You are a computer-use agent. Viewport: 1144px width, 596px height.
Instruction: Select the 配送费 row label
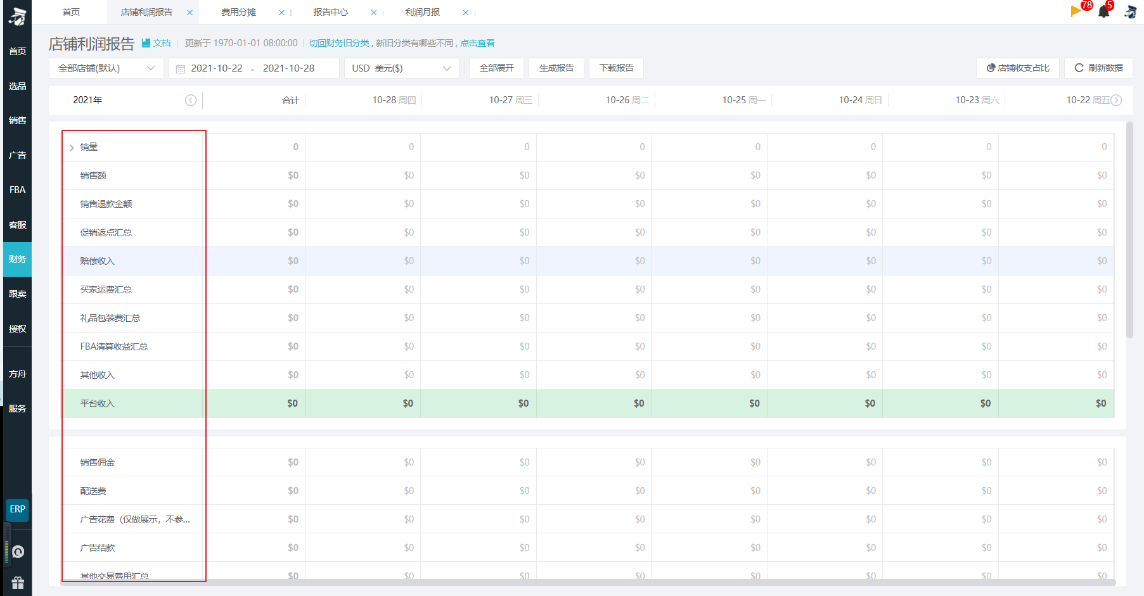coord(93,491)
